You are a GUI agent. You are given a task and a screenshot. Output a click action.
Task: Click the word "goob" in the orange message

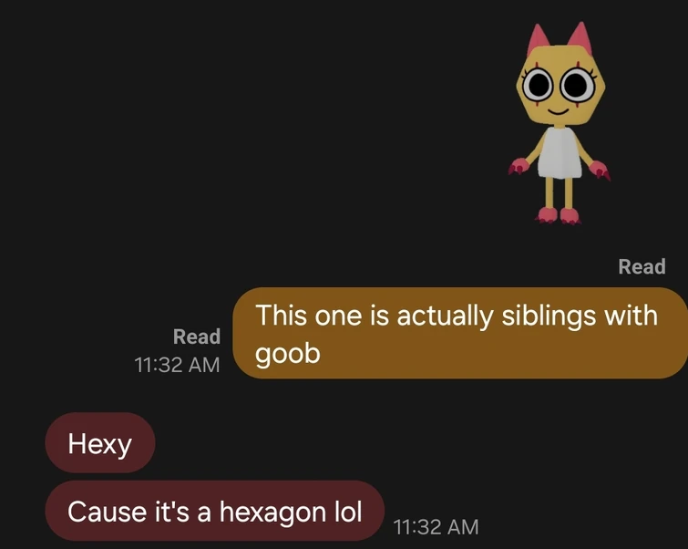point(288,354)
